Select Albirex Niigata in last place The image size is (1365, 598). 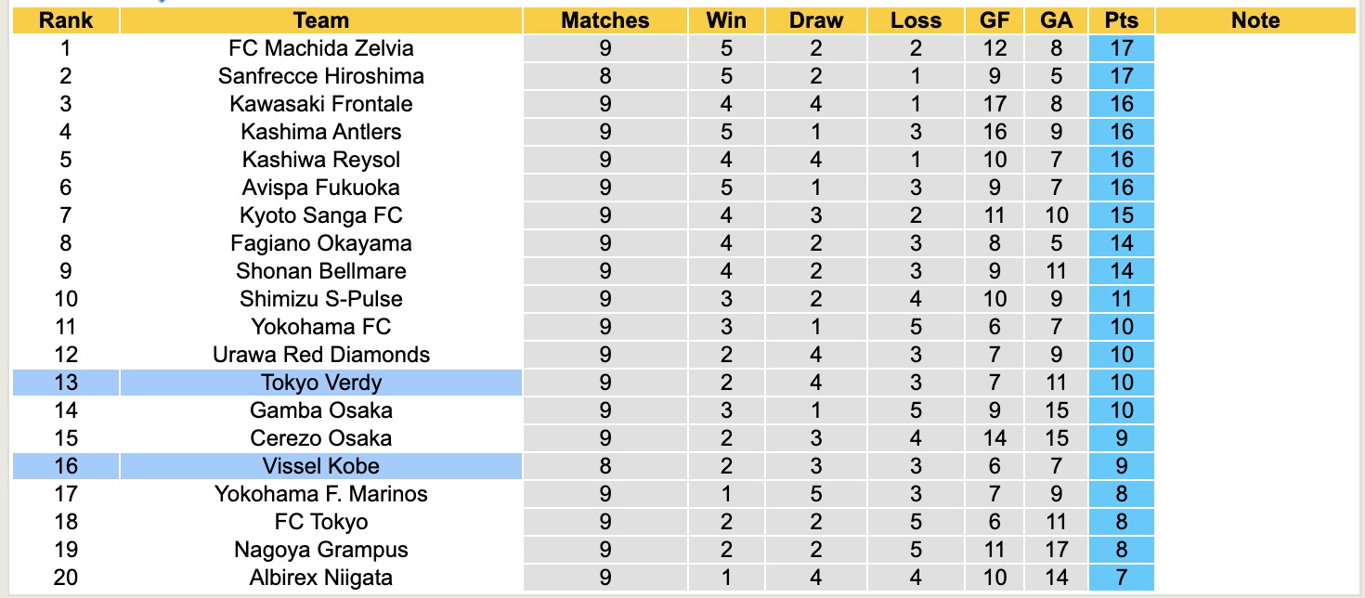pos(320,578)
